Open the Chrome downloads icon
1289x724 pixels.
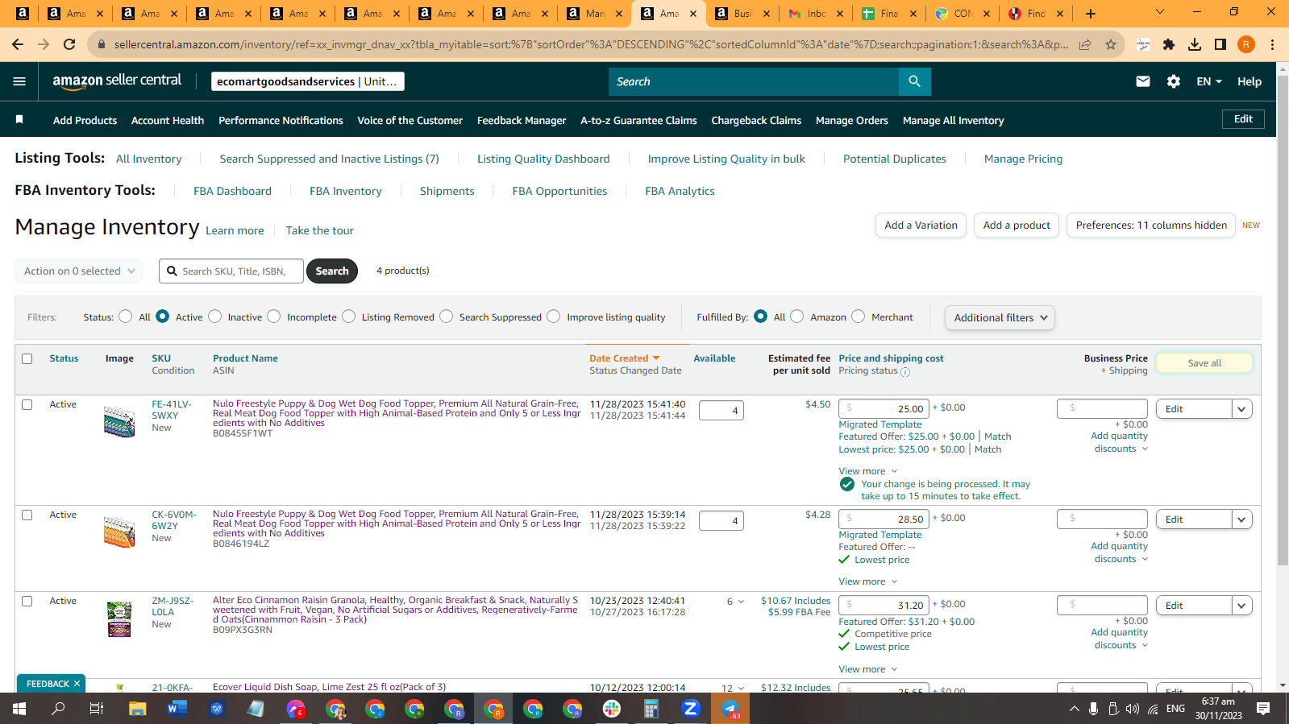(x=1195, y=44)
